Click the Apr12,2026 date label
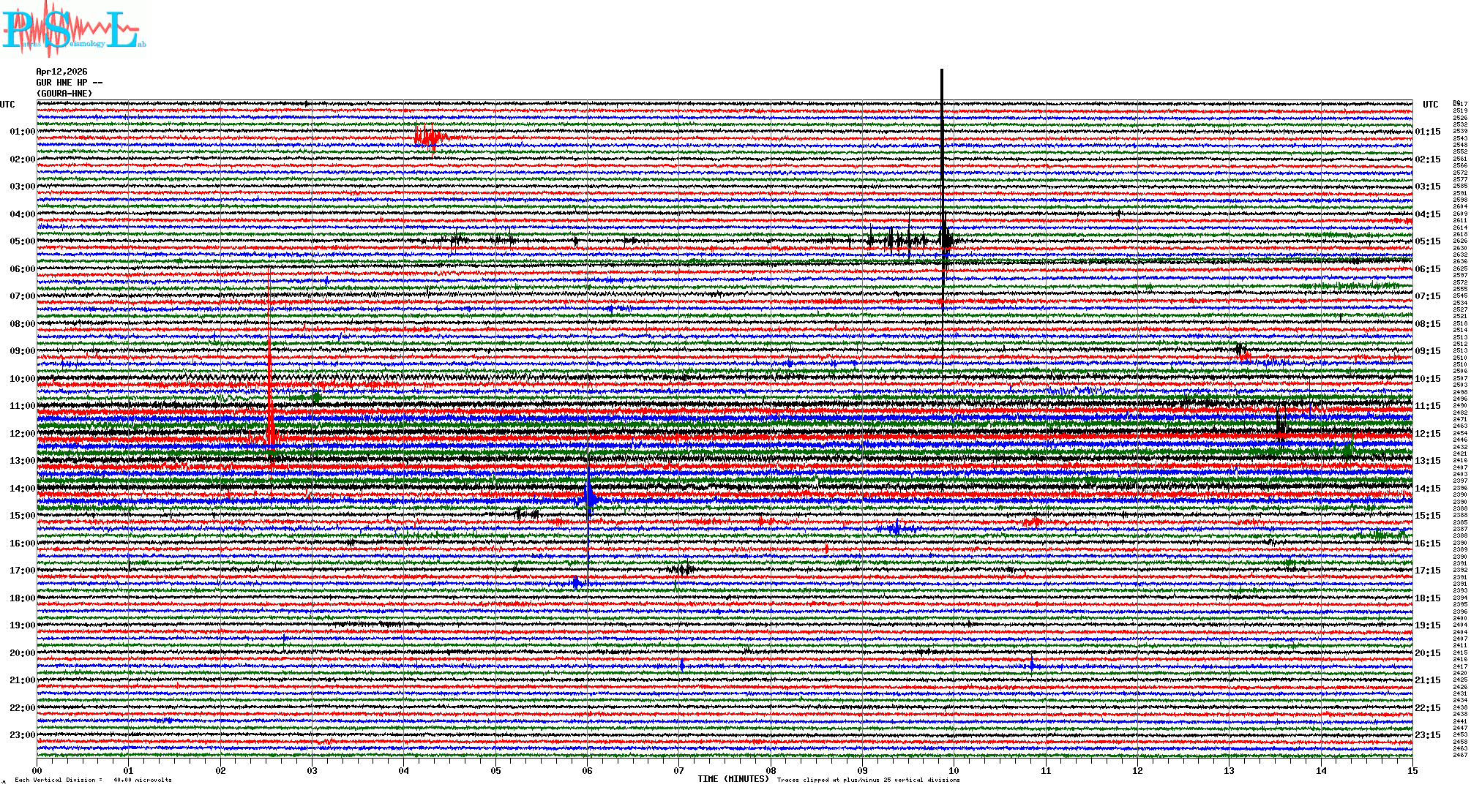1471x790 pixels. [61, 72]
